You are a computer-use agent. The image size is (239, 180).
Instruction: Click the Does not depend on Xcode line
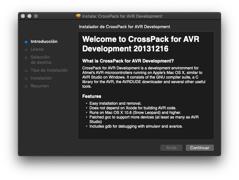[133, 108]
